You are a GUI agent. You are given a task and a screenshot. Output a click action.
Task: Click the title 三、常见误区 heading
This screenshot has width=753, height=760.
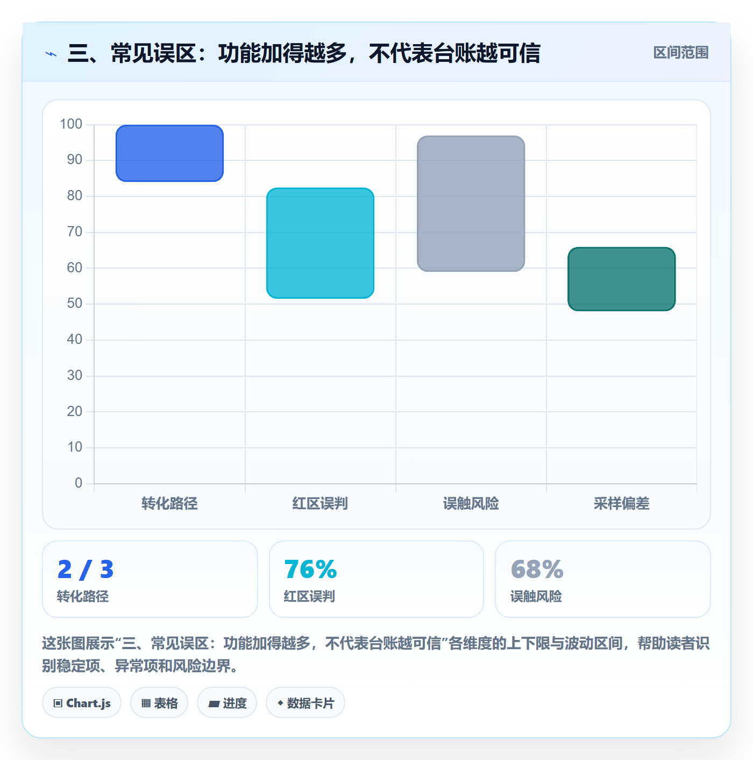point(304,53)
